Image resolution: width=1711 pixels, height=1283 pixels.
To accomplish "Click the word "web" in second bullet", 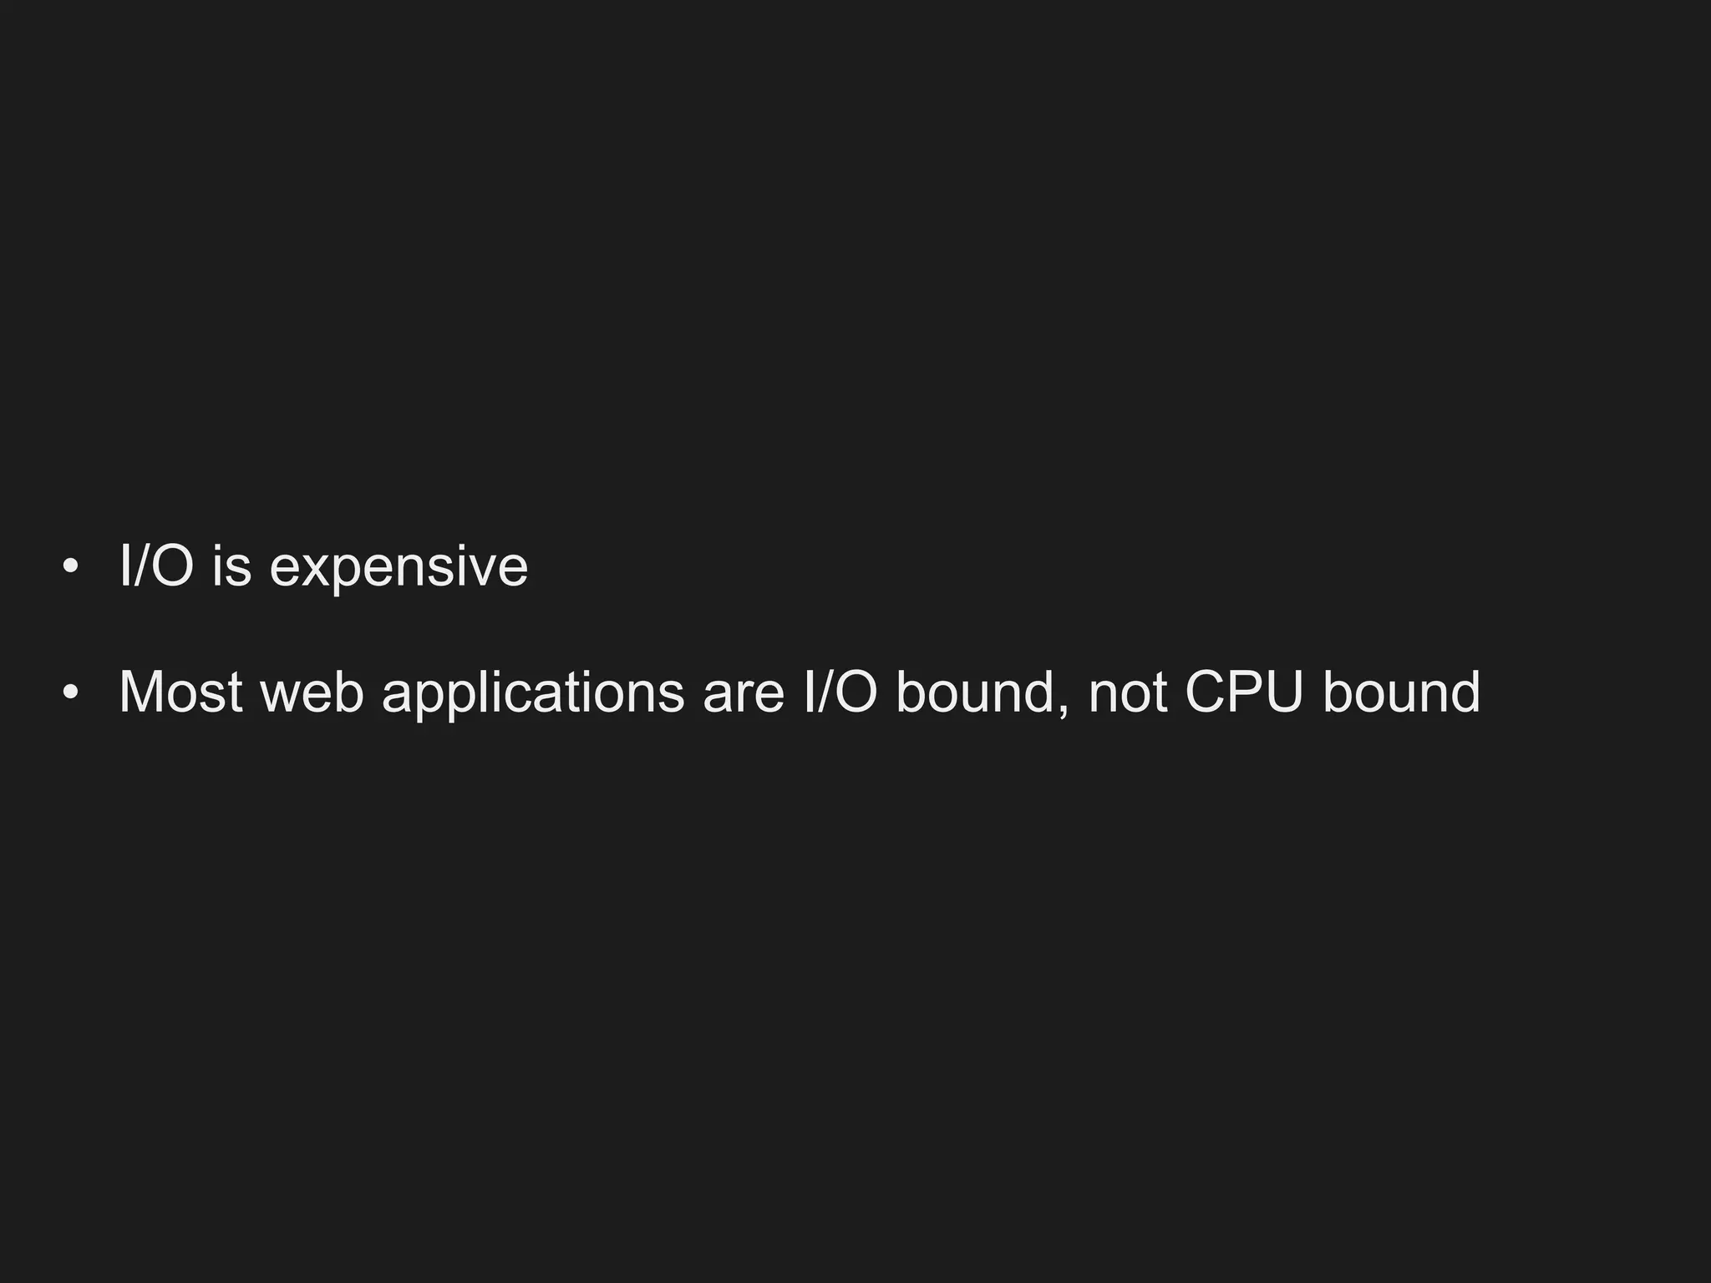I will [x=312, y=692].
